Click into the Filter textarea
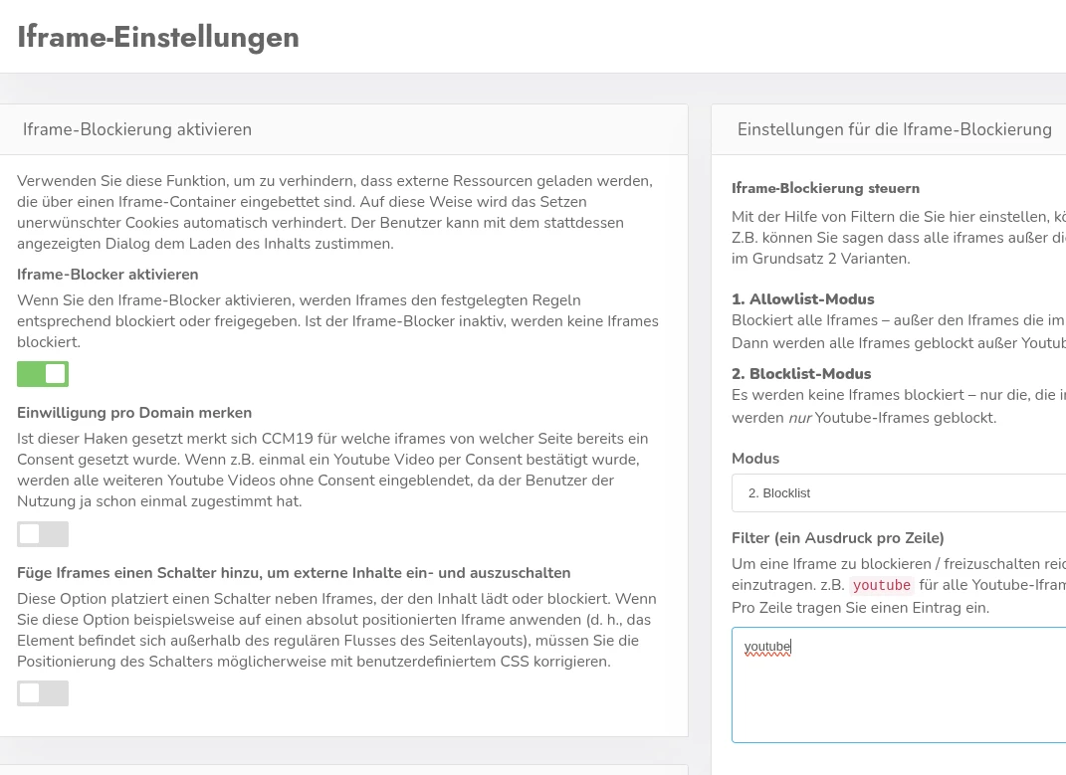 click(898, 696)
